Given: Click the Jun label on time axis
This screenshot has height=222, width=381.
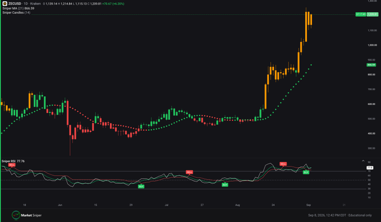Looking at the screenshot, I should pos(60,205).
